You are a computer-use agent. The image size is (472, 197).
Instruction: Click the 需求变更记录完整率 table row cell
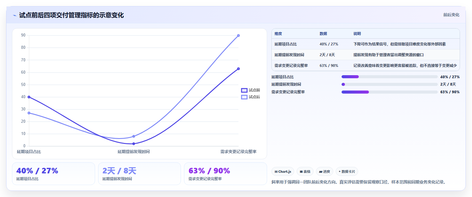pos(291,65)
